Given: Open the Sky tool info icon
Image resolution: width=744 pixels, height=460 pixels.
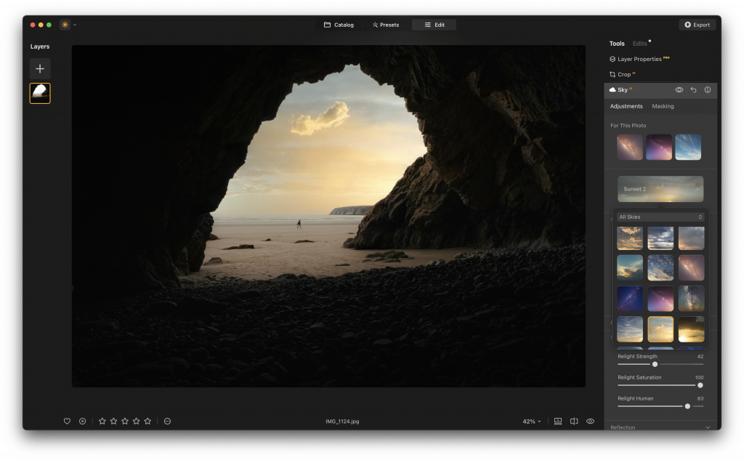Looking at the screenshot, I should coord(708,89).
